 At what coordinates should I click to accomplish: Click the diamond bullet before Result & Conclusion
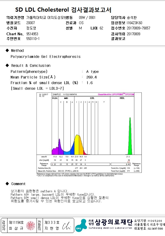pyautogui.click(x=7, y=65)
